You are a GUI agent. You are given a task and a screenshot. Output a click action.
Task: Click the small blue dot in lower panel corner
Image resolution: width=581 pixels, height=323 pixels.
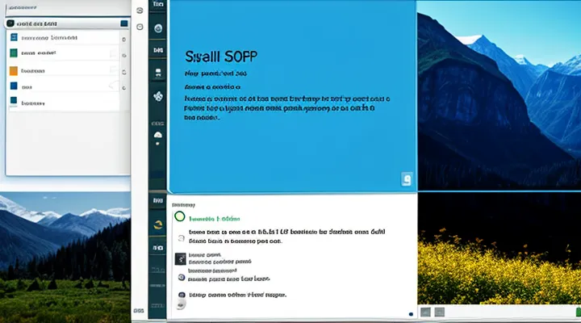411,313
